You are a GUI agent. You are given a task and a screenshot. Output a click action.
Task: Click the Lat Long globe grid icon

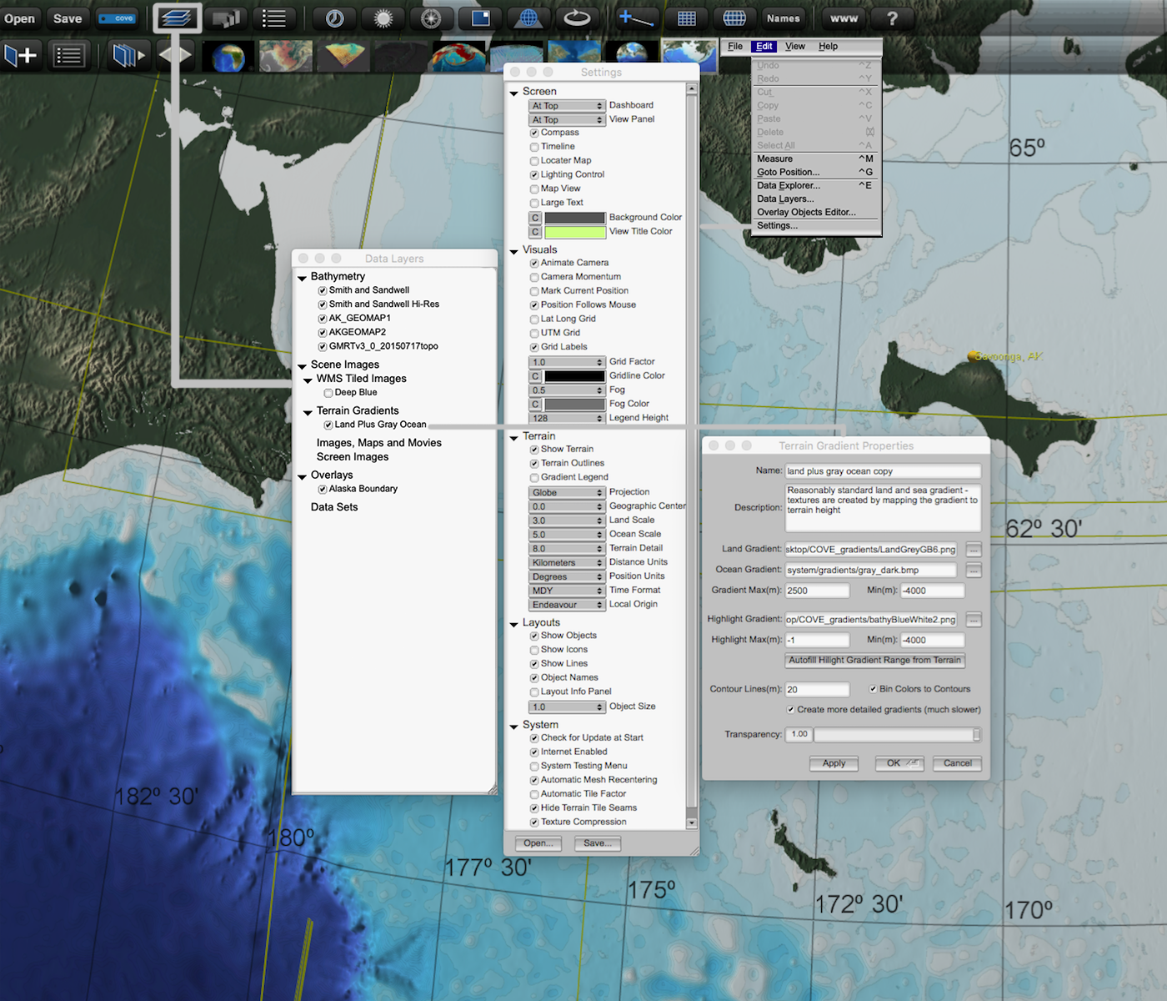click(734, 18)
